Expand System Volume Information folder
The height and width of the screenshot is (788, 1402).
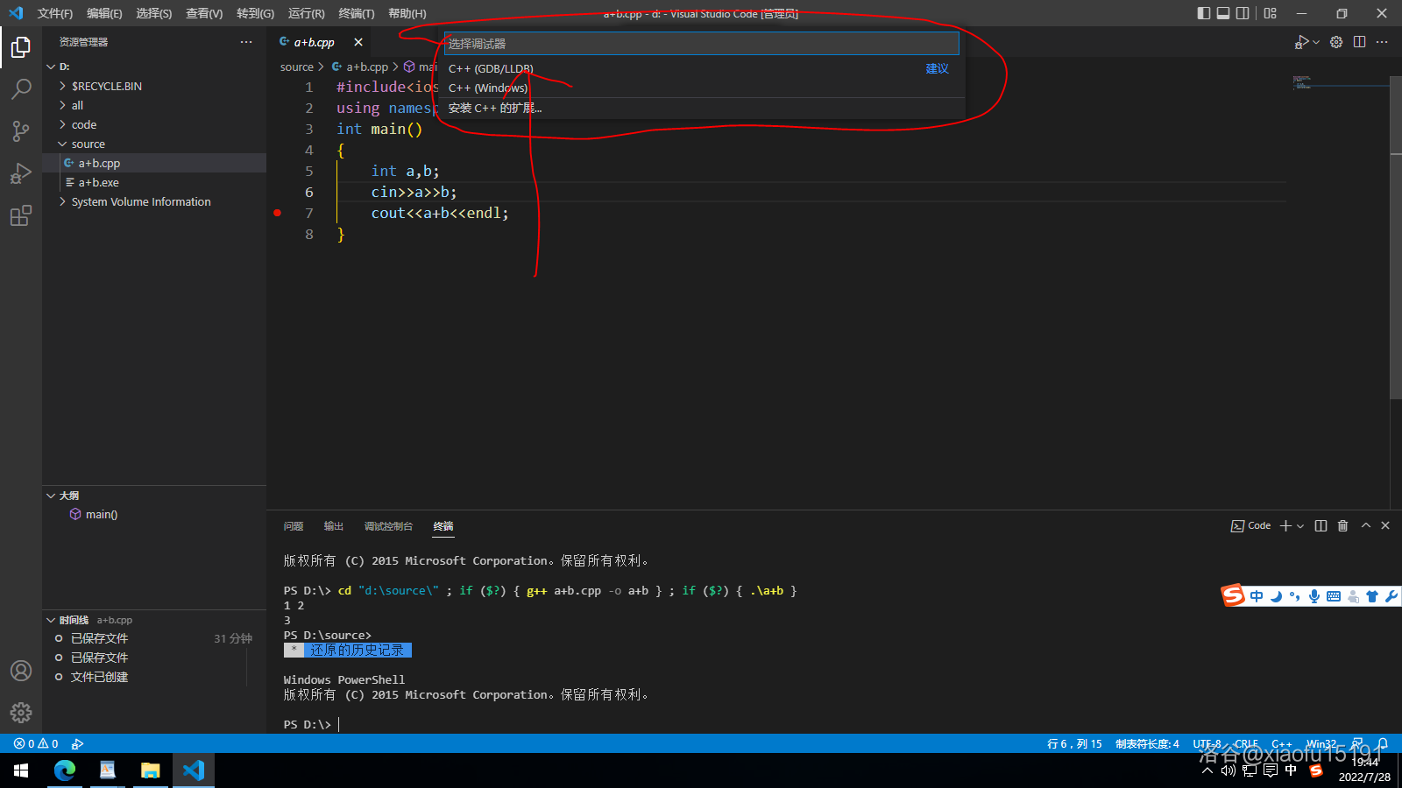pos(154,201)
